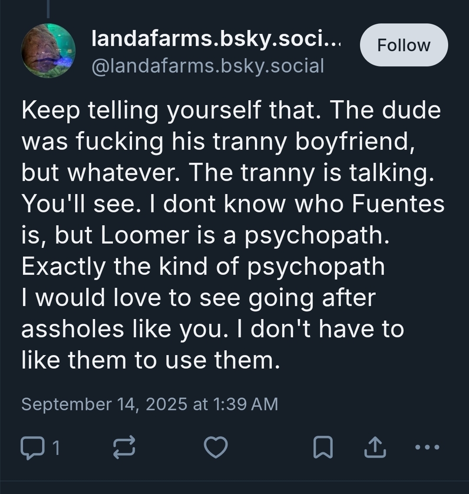Like the post with the heart icon
This screenshot has height=494, width=469.
tap(216, 448)
